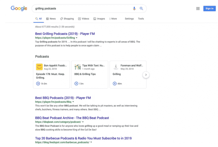Viewport: 218px width, 147px height.
Task: Open BBQ Beat Podcast Archive result
Action: [72, 118]
